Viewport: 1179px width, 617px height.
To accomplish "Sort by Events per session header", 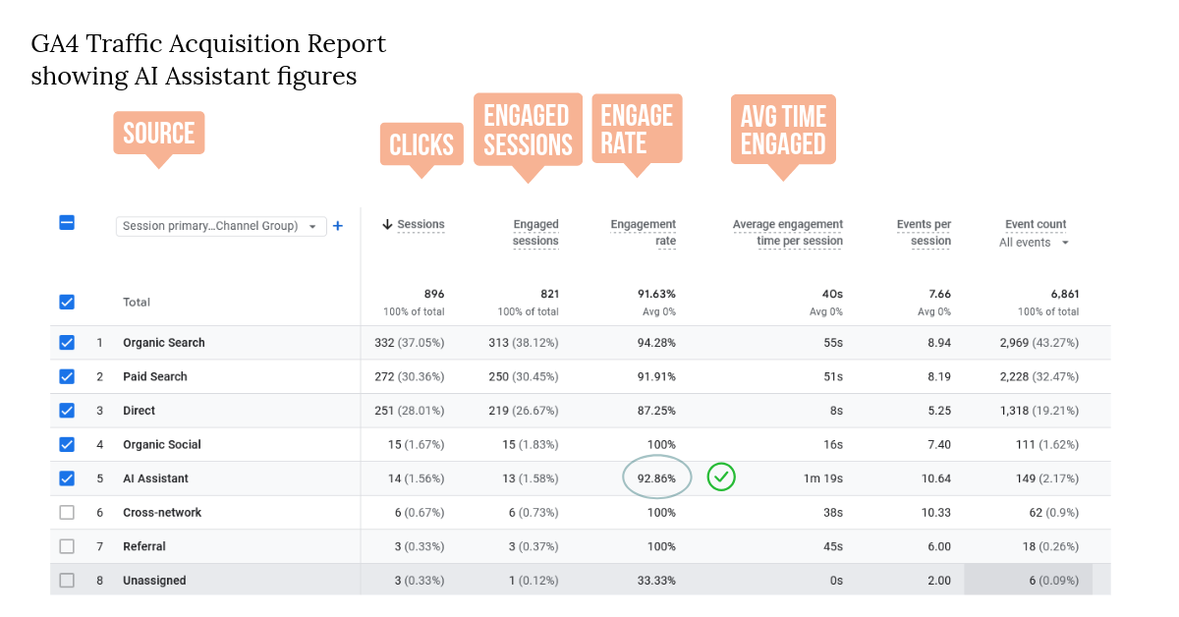I will tap(924, 233).
